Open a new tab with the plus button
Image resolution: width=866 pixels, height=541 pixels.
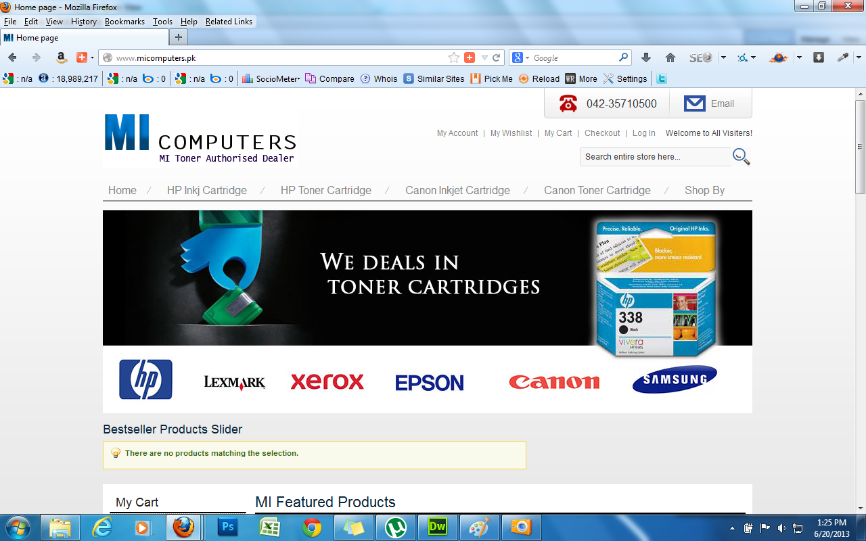pyautogui.click(x=179, y=37)
